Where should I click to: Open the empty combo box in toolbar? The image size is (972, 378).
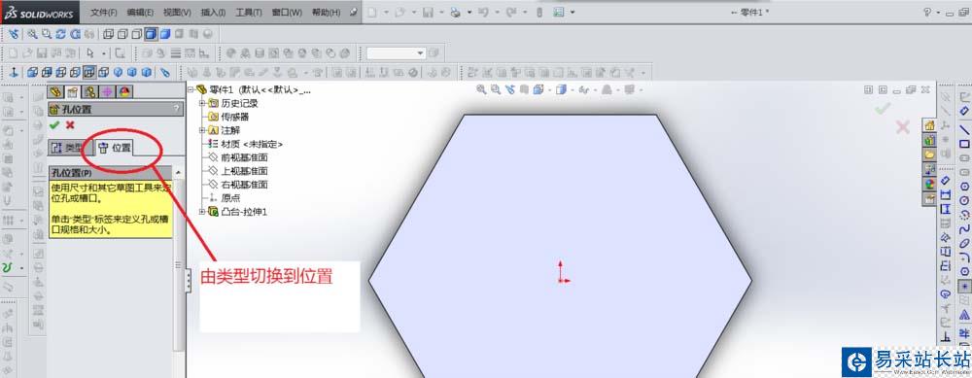point(396,53)
